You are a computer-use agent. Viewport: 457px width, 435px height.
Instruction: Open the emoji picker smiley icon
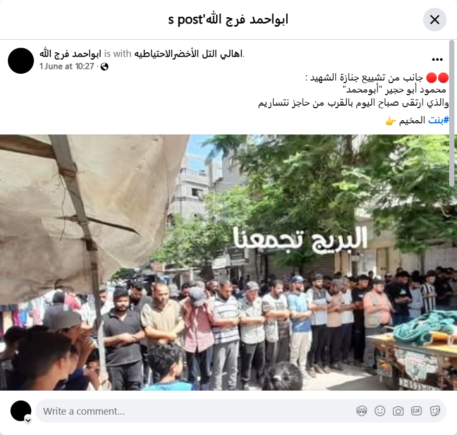tap(380, 411)
